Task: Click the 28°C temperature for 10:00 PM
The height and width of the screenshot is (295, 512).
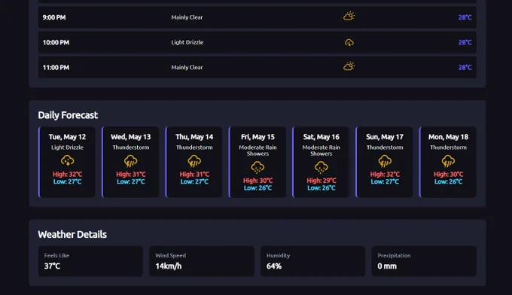Action: click(465, 42)
